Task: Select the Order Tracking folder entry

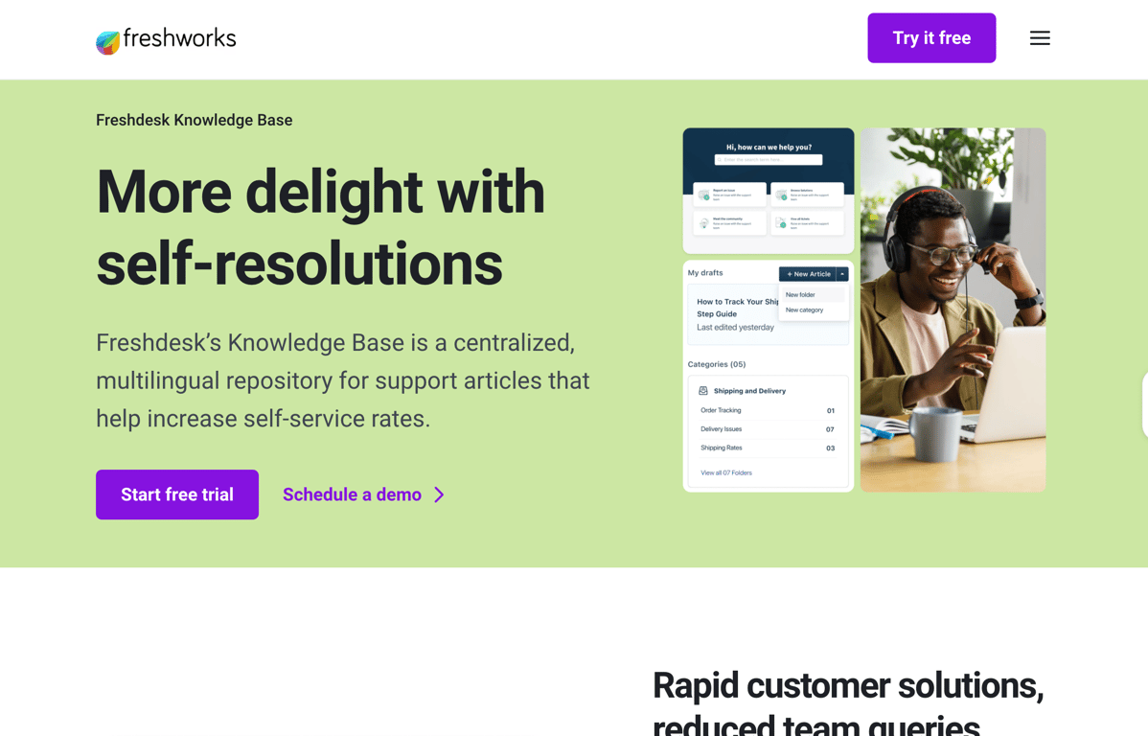Action: [721, 410]
